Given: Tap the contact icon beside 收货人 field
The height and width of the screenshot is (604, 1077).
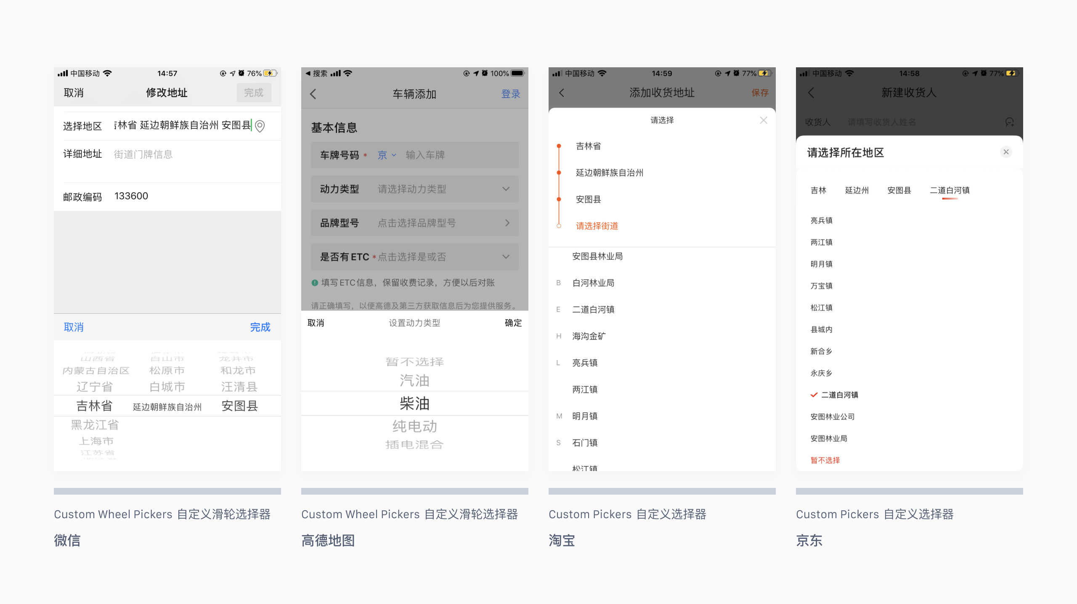Looking at the screenshot, I should coord(1009,122).
